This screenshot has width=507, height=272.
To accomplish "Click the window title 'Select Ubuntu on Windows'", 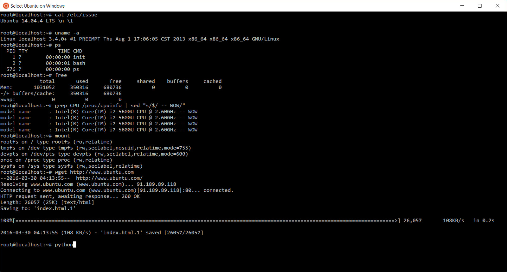I will point(37,6).
